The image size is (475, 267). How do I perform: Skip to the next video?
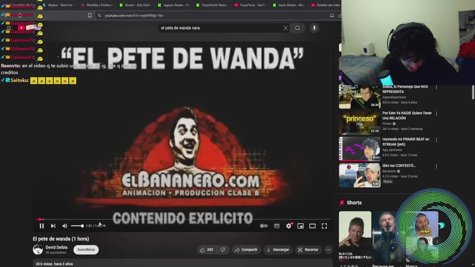pyautogui.click(x=53, y=226)
